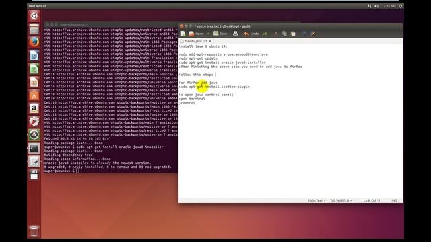The height and width of the screenshot is (242, 431).
Task: Redo the last undone action
Action: click(265, 34)
